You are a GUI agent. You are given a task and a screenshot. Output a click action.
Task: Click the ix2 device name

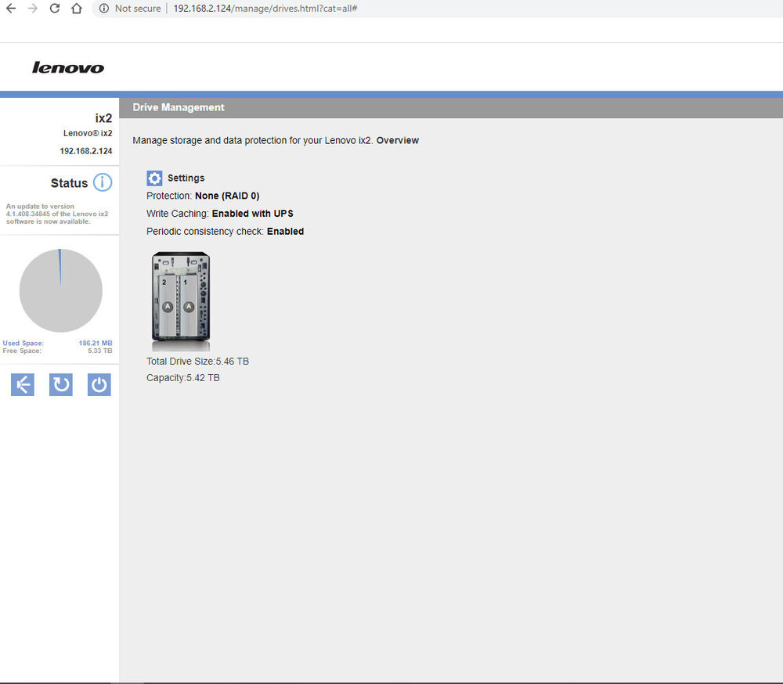[103, 118]
